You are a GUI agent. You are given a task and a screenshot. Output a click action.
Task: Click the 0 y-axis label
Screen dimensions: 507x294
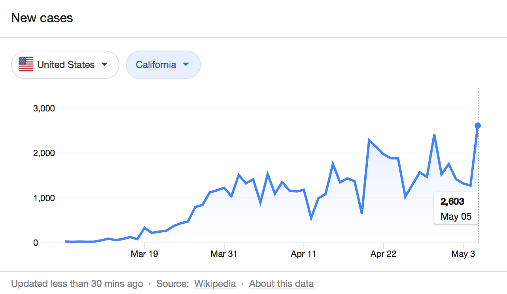tap(36, 243)
